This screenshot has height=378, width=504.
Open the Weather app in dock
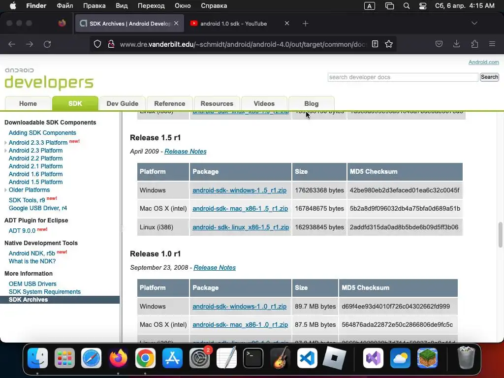click(400, 358)
